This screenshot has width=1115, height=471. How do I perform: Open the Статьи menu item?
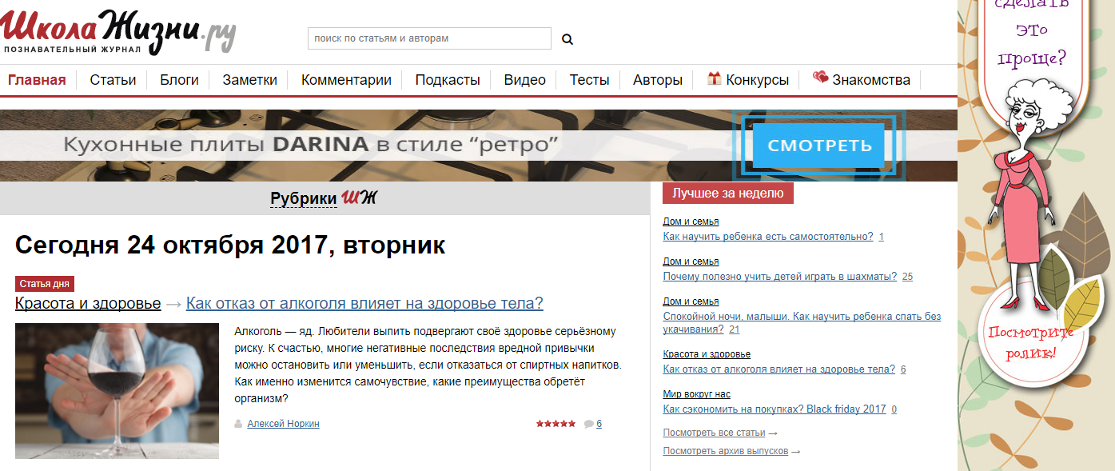(113, 80)
